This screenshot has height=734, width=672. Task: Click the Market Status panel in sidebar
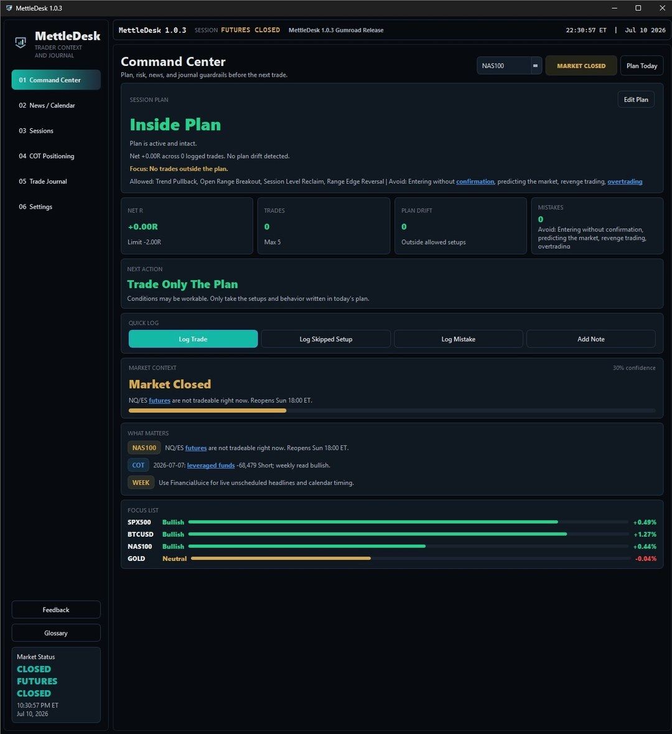[x=55, y=684]
